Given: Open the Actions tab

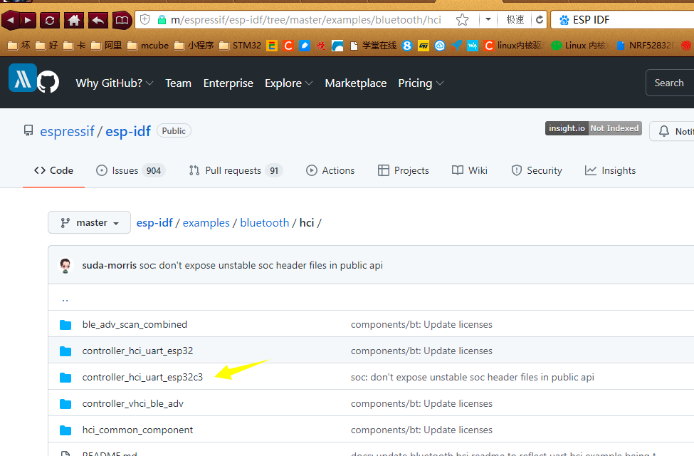Looking at the screenshot, I should (x=330, y=170).
